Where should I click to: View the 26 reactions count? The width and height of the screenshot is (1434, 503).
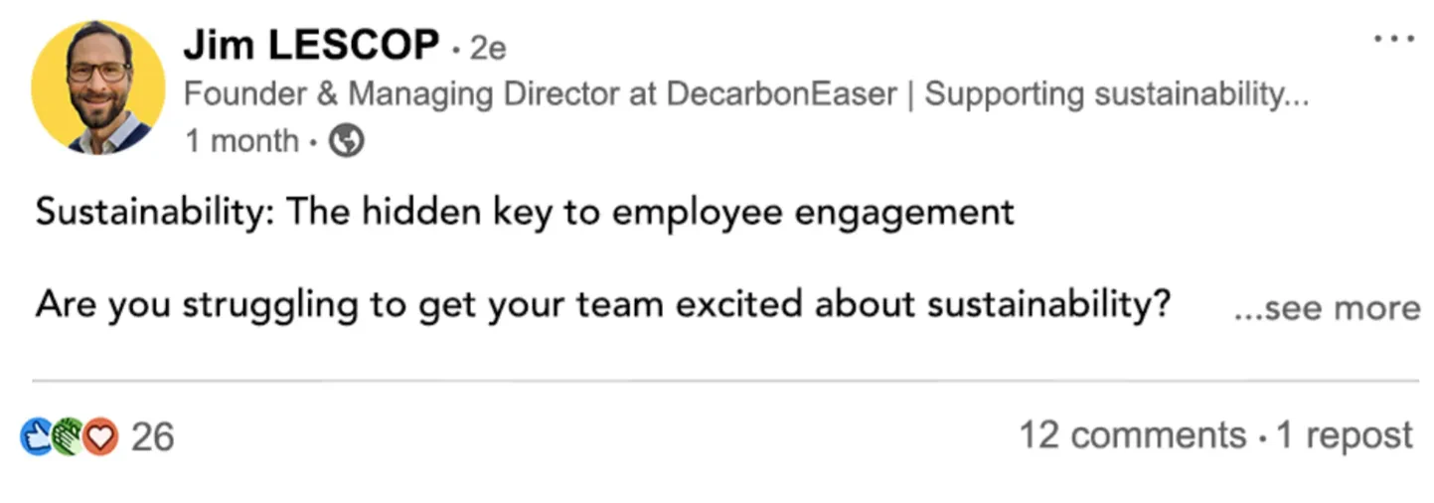[153, 436]
